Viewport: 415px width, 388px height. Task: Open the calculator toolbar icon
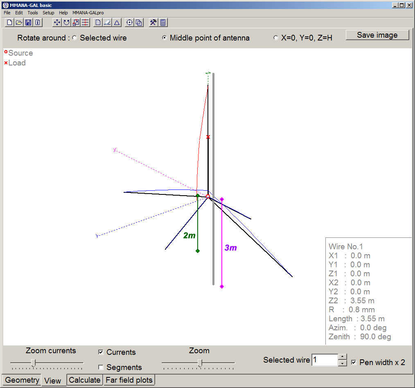click(163, 23)
